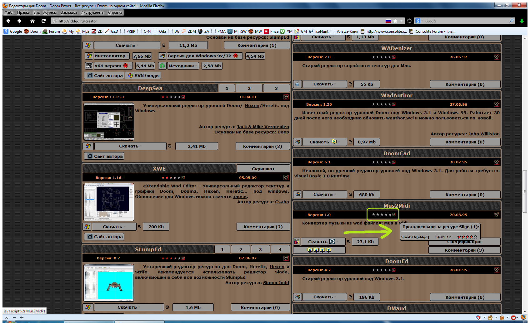Screen dimensions: 530x323
Task: Bookmark this page with the star icon
Action: (x=395, y=21)
